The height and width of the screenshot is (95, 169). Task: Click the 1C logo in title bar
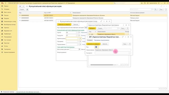coord(2,3)
